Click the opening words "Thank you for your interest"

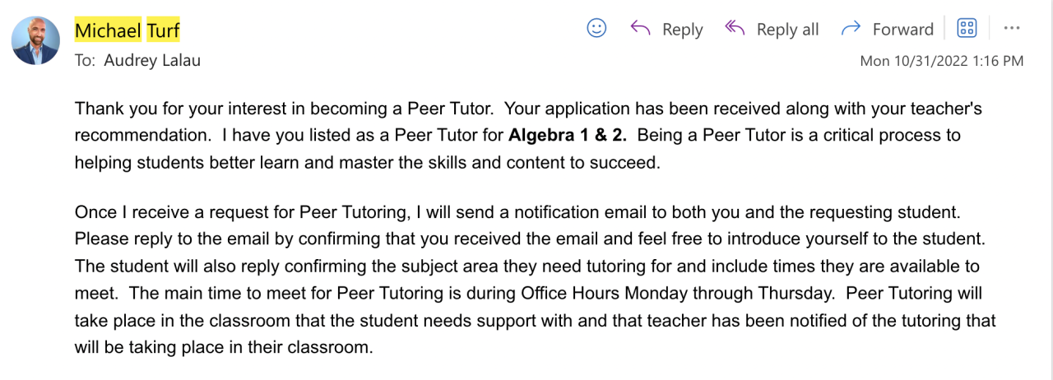[165, 109]
